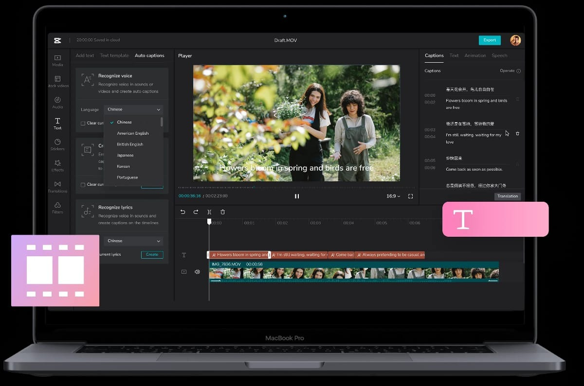Select the 'I'm still waiting' caption clip

click(299, 255)
